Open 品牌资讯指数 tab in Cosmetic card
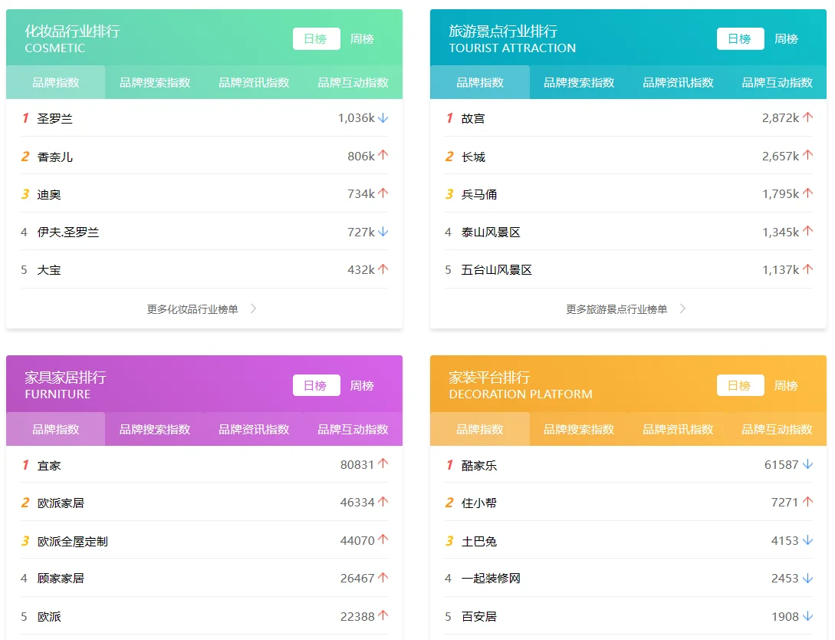Viewport: 835px width, 640px height. [254, 83]
